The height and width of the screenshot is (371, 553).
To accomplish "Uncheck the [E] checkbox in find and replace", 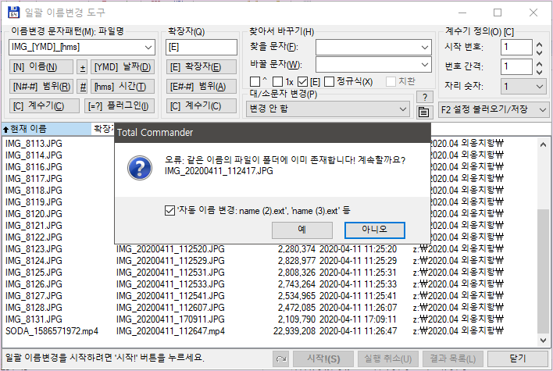I will [302, 82].
